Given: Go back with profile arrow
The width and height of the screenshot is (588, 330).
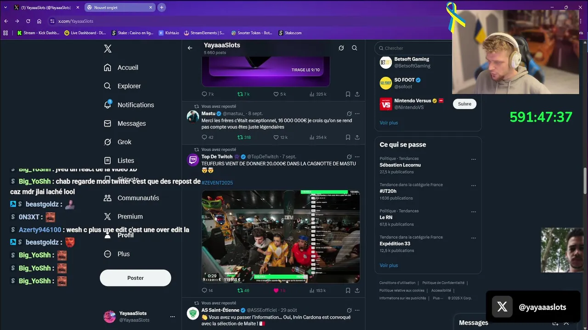Looking at the screenshot, I should click(x=190, y=48).
